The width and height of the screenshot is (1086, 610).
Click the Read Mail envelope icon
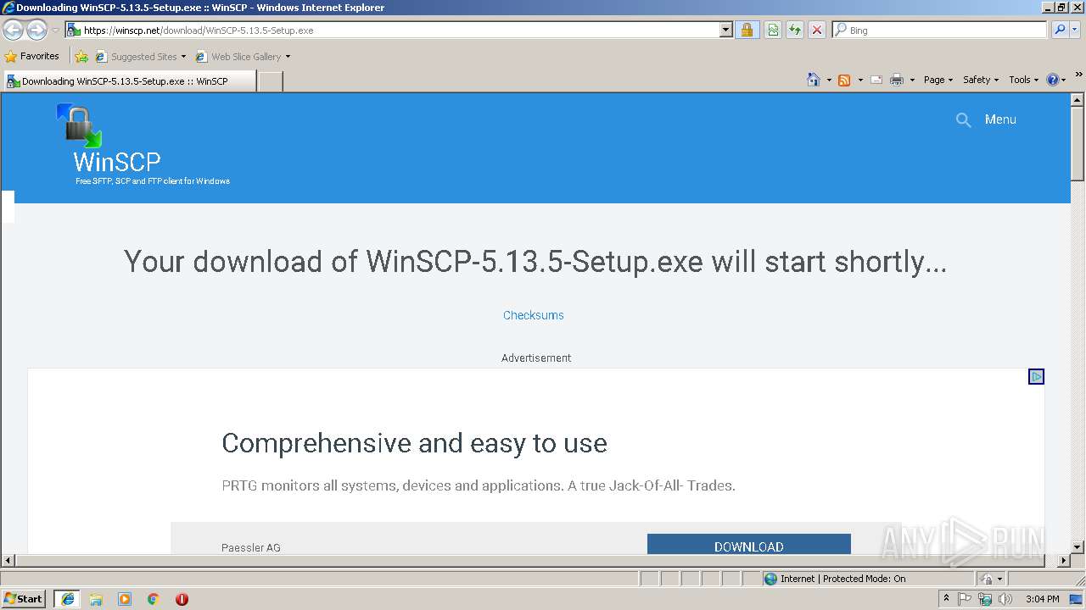click(876, 80)
